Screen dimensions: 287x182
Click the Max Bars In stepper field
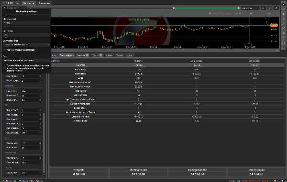31,158
